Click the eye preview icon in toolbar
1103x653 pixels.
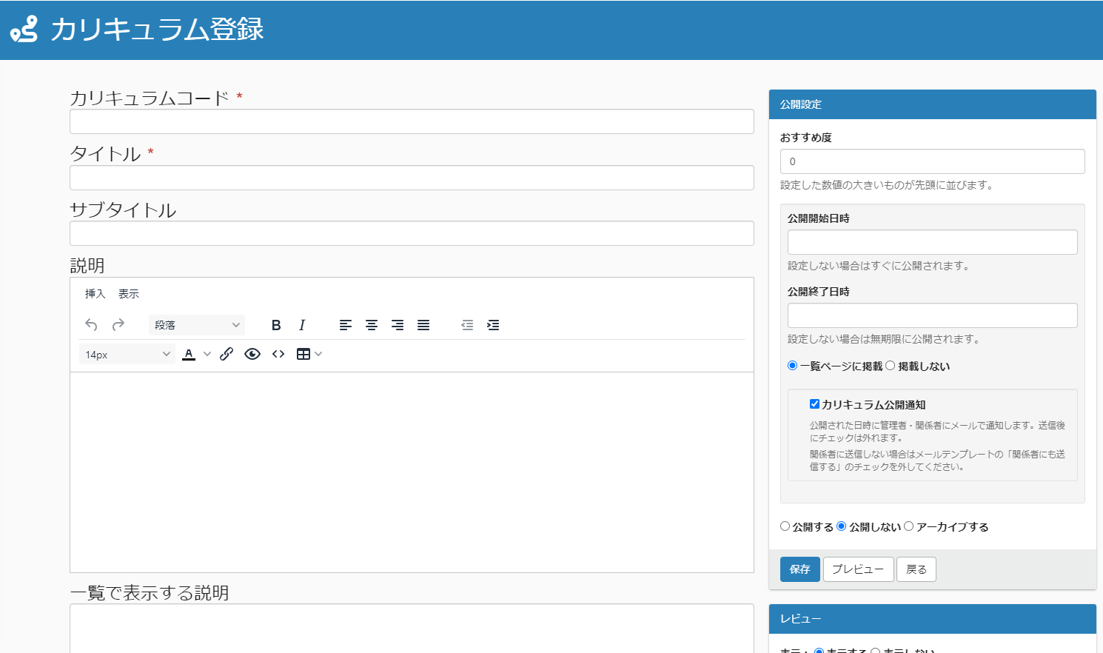252,354
